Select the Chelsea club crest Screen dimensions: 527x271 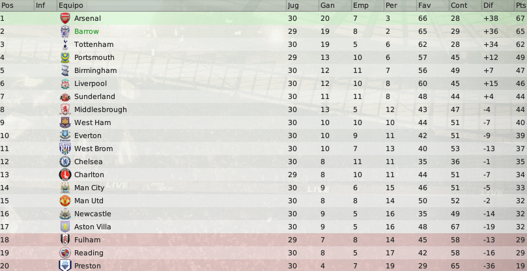click(65, 162)
